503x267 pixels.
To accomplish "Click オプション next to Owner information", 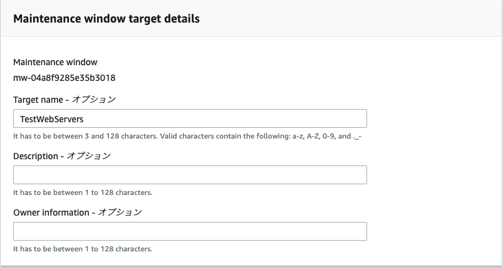I will point(121,212).
